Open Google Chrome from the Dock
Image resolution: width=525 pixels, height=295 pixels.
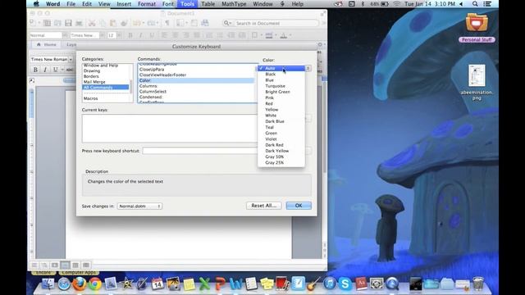click(95, 284)
